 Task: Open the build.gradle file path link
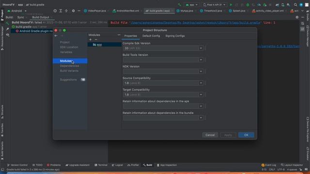[x=195, y=23]
